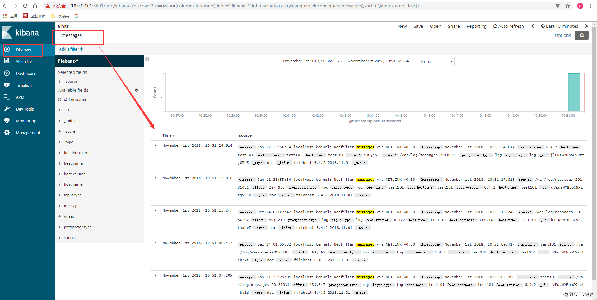Expand the 10:51:09.417 log row
The image size is (597, 300).
click(155, 243)
